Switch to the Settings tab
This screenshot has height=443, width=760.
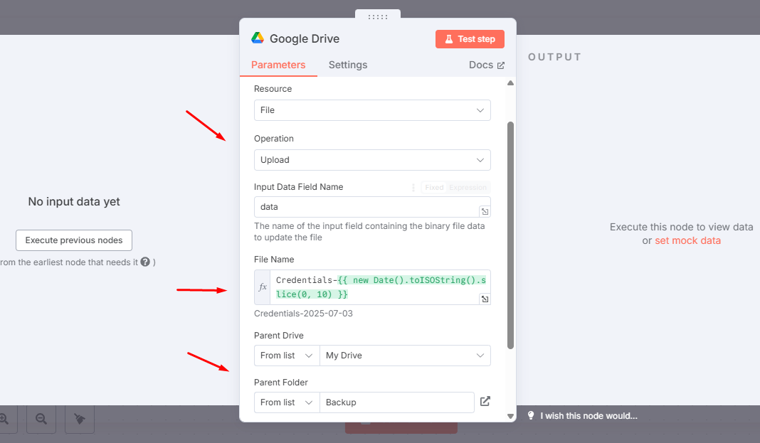[x=347, y=65]
